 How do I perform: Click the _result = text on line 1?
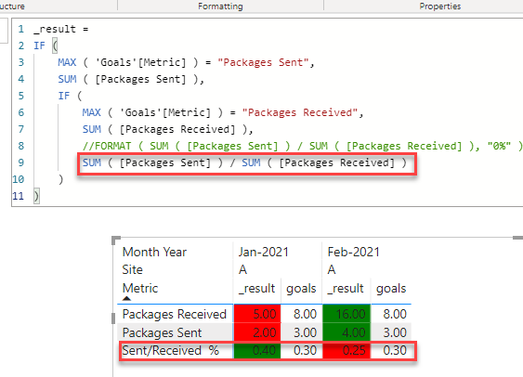[61, 29]
